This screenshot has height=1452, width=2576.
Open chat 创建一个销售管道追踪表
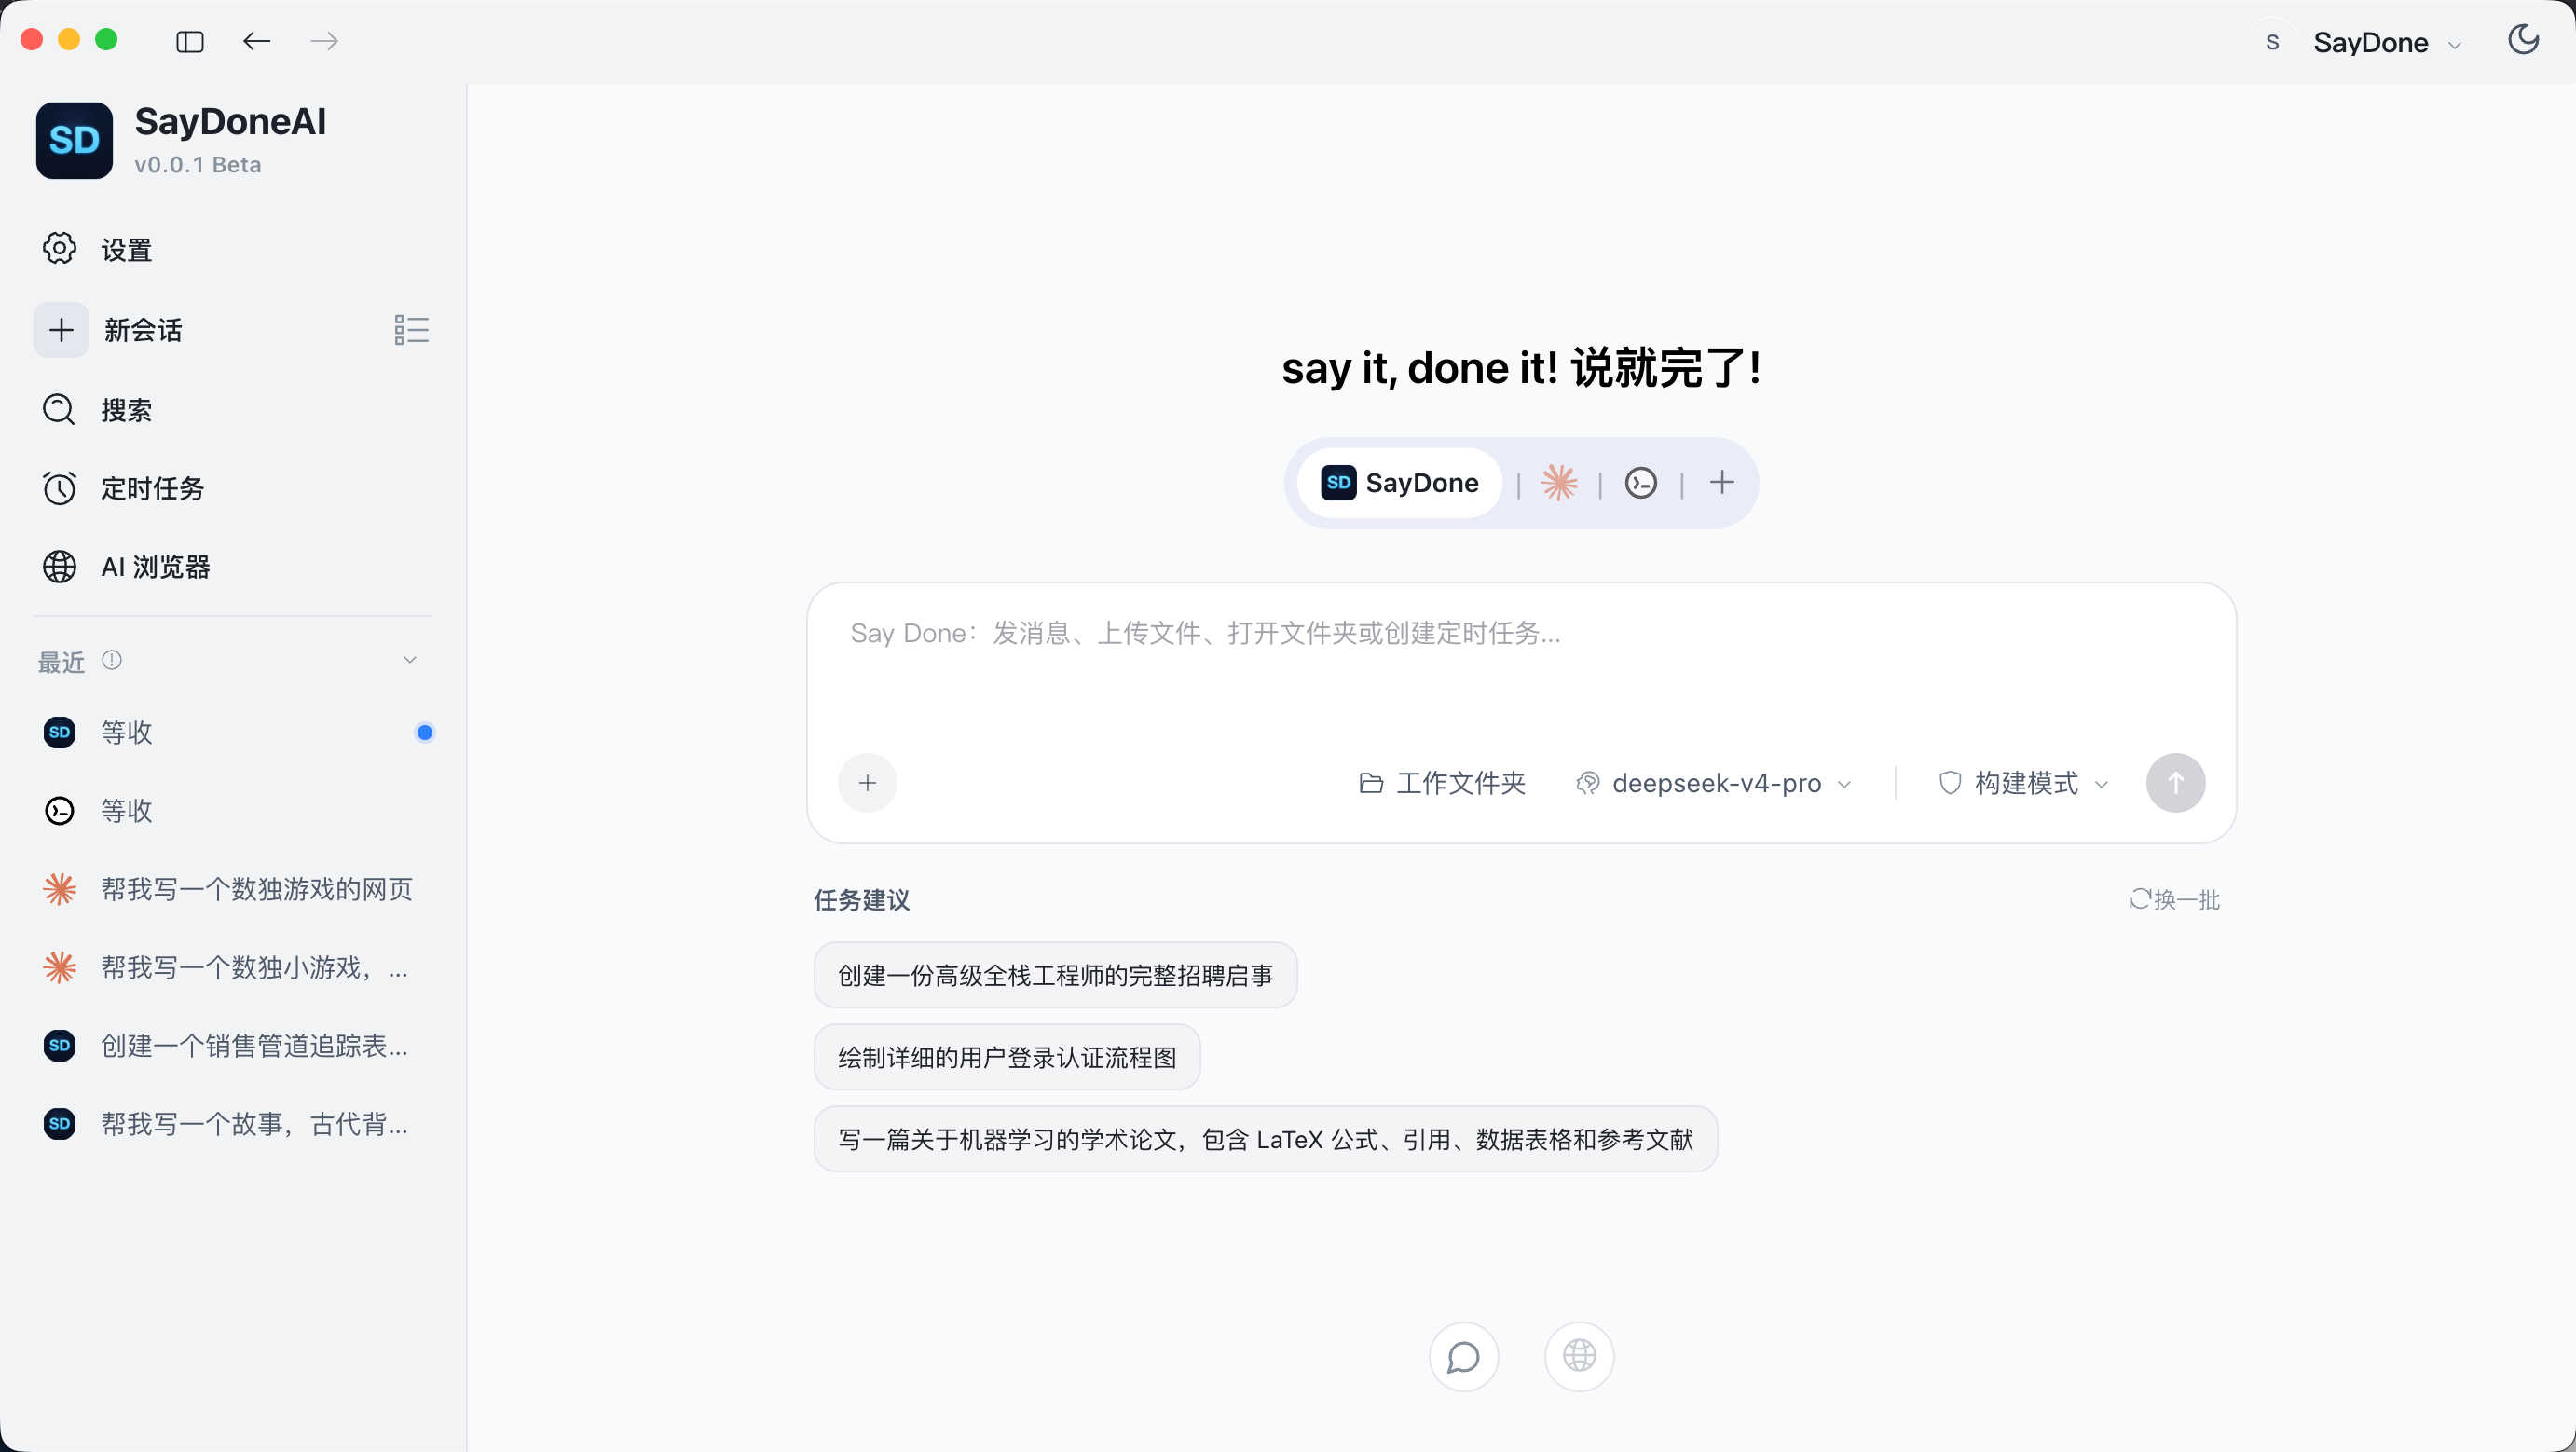(232, 1046)
